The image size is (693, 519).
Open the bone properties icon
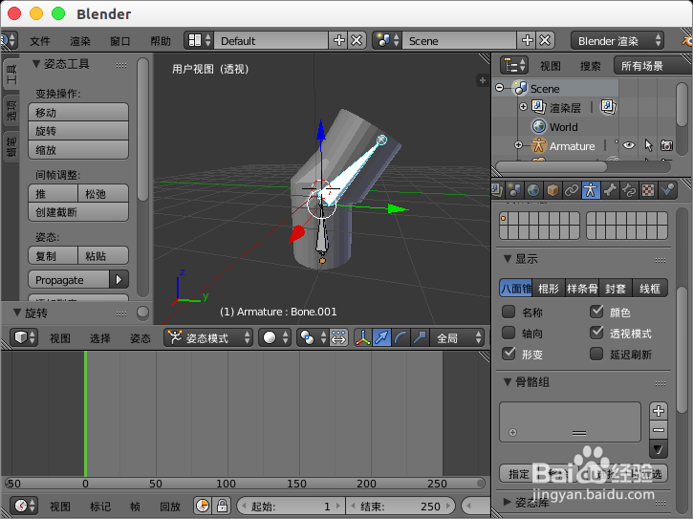pos(610,190)
